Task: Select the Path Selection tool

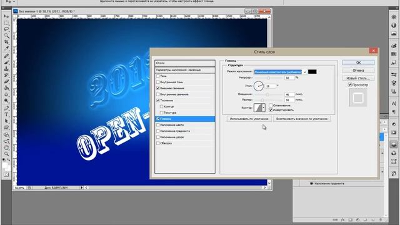Action: coord(6,121)
